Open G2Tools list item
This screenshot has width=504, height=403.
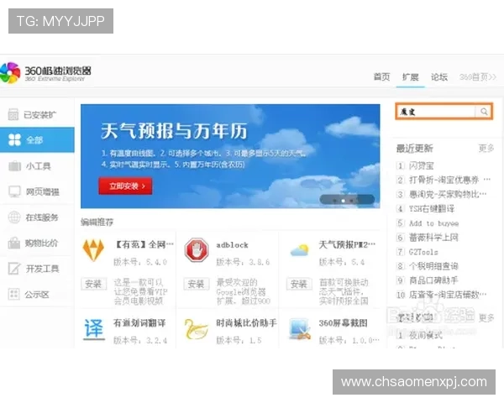pos(423,252)
